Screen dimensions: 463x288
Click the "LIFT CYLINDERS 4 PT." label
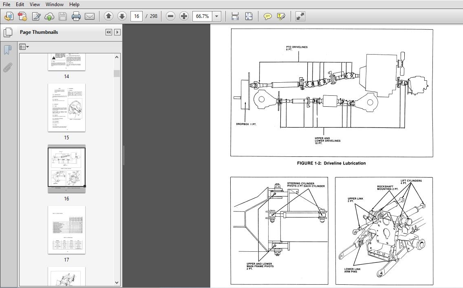[411, 182]
